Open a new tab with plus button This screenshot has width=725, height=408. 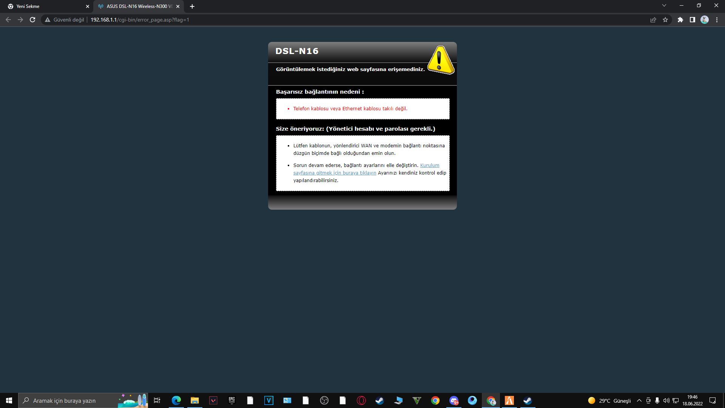coord(192,6)
